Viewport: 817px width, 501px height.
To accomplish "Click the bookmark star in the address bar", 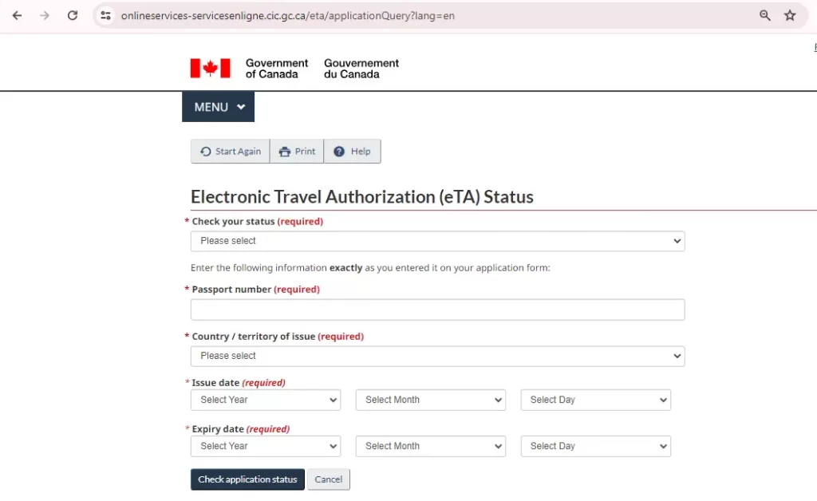I will coord(790,15).
